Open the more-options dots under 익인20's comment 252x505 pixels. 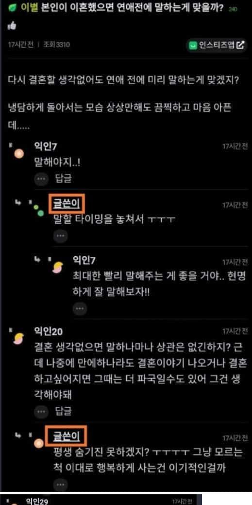[x=41, y=412]
